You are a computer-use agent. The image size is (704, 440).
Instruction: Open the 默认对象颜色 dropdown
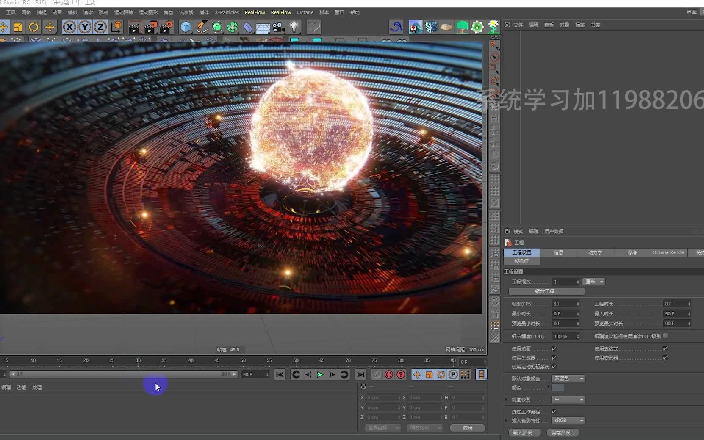[x=568, y=379]
